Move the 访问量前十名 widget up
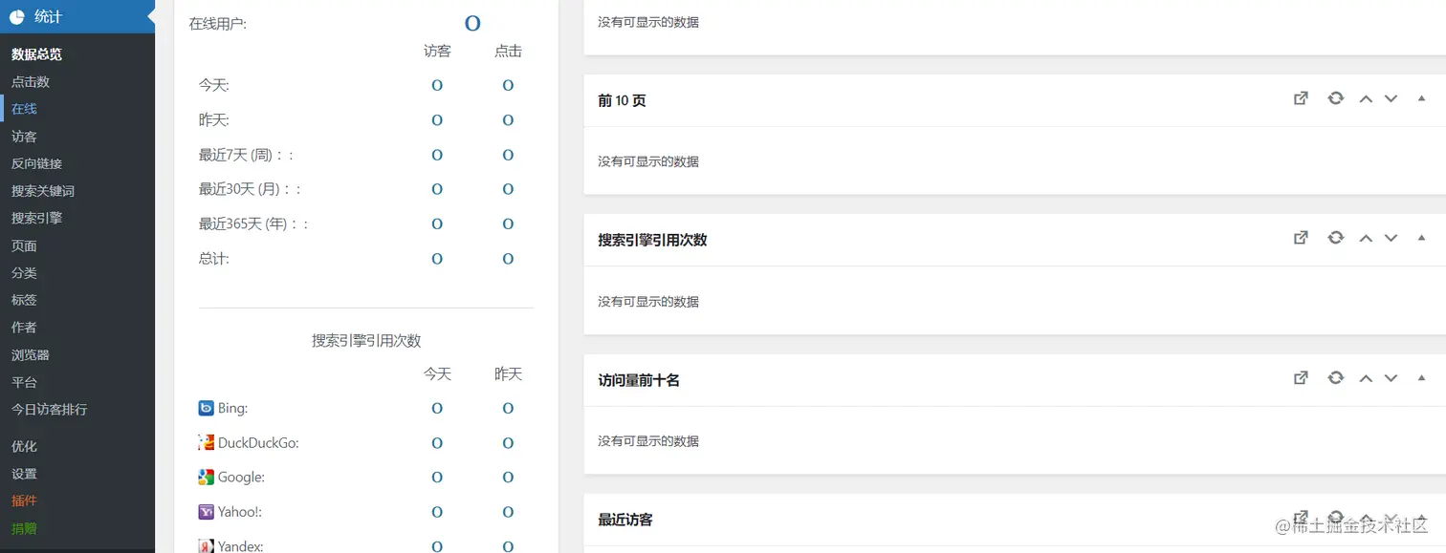The image size is (1446, 553). tap(1366, 379)
